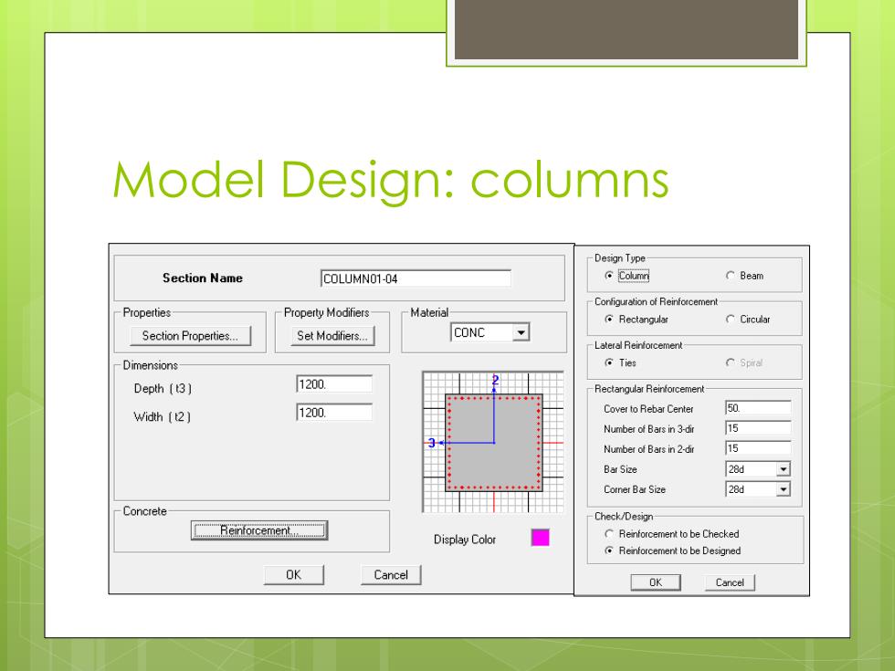Image resolution: width=895 pixels, height=671 pixels.
Task: Click the Cover to Rebar Center field
Action: [x=758, y=408]
